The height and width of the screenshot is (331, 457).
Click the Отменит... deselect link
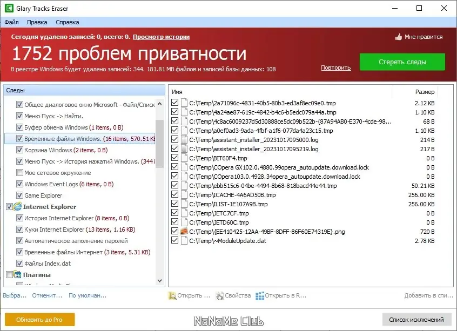click(x=47, y=295)
